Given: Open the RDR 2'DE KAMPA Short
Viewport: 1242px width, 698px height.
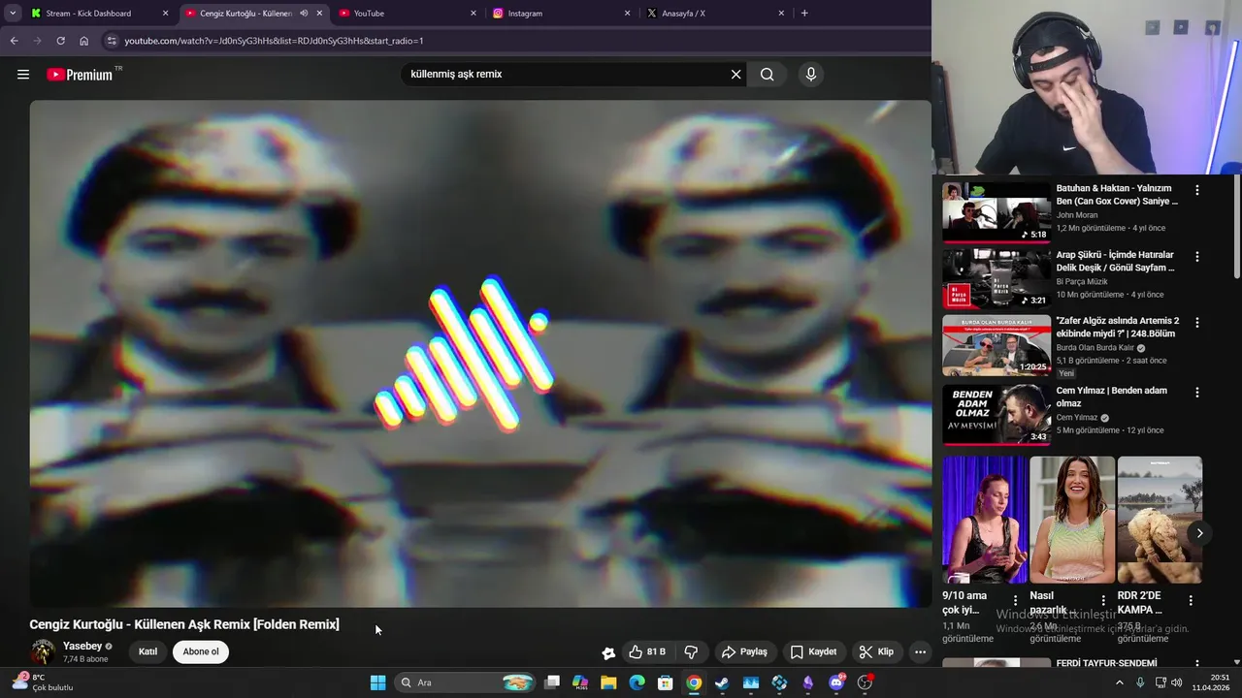Looking at the screenshot, I should point(1160,520).
